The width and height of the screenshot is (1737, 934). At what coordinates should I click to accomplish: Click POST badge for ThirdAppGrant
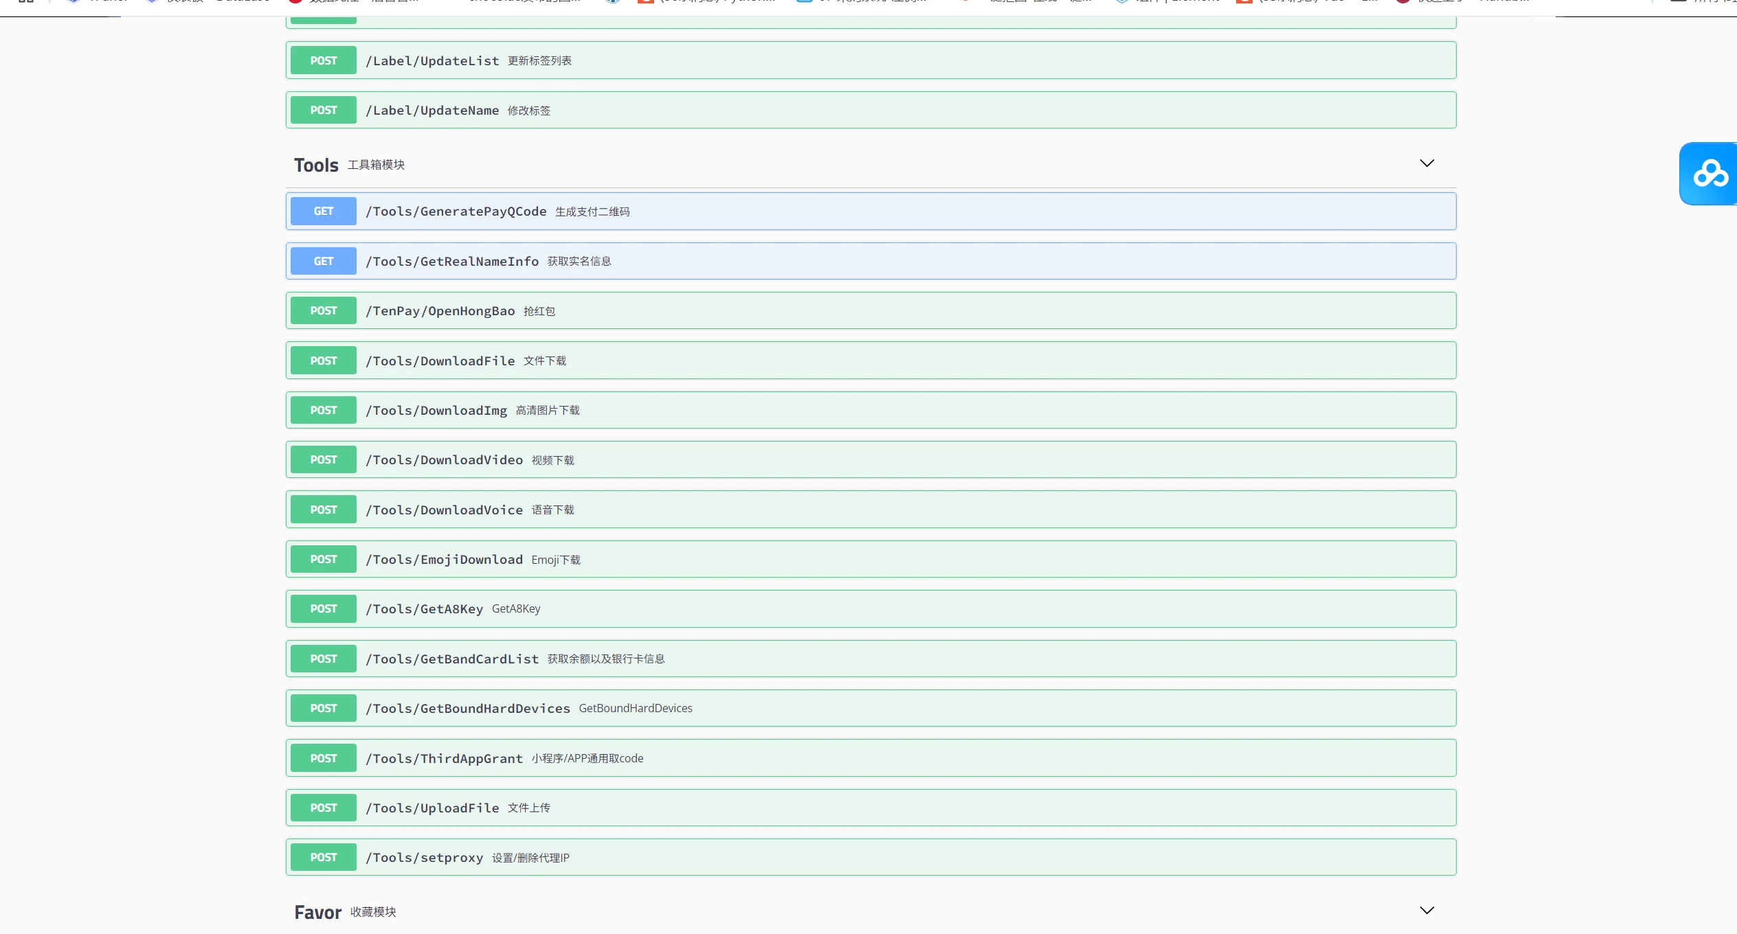323,759
